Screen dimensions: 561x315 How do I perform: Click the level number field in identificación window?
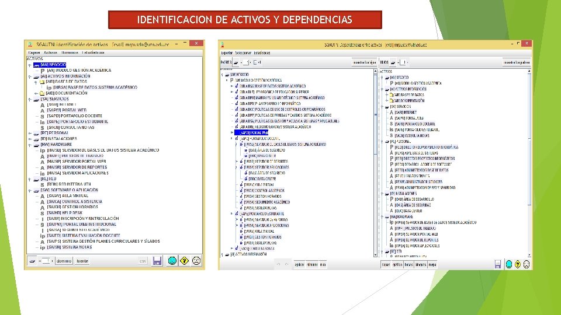click(x=46, y=261)
